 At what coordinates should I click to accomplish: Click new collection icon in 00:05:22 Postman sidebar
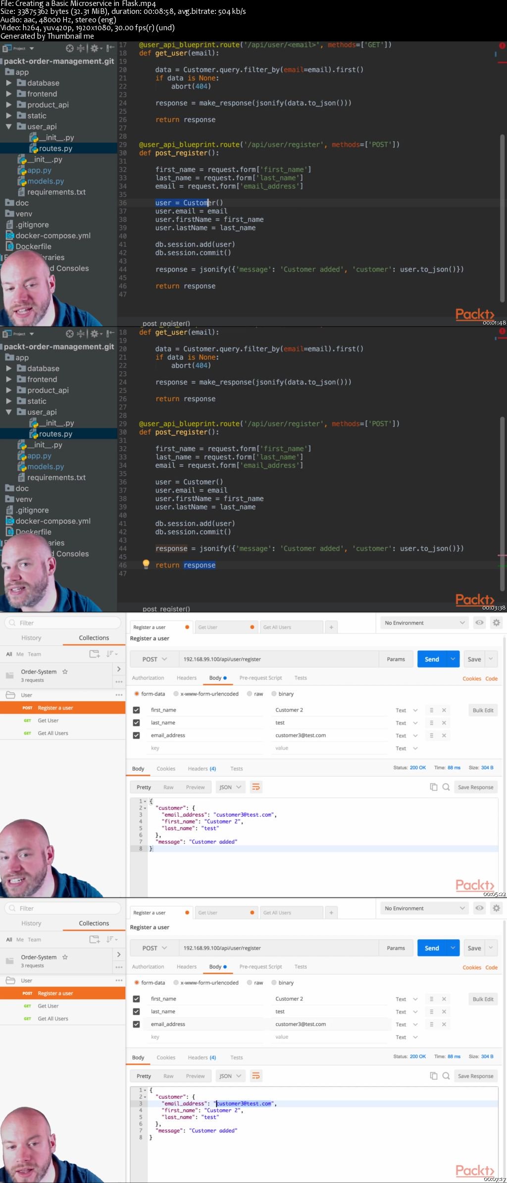click(94, 654)
